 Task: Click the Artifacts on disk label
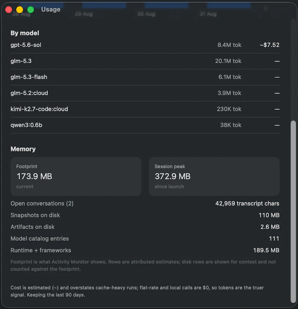[x=33, y=227]
